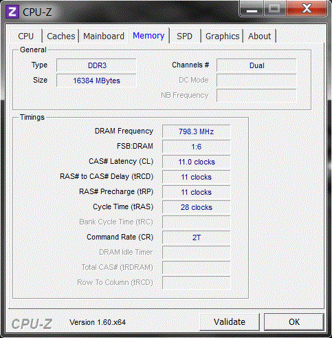Screen dimensions: 332x338
Task: Click the DRAM Frequency 798.3 MHz field
Action: click(197, 131)
